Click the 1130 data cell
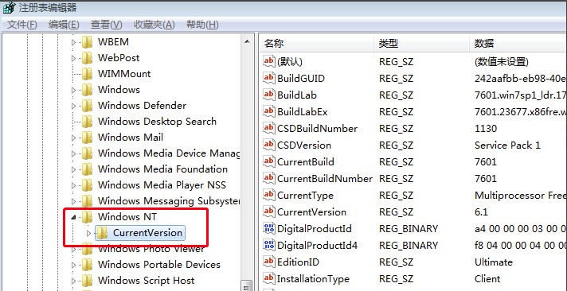This screenshot has height=291, width=567. tap(486, 129)
